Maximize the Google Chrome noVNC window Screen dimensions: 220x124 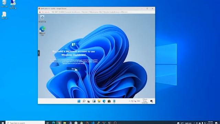147,9
